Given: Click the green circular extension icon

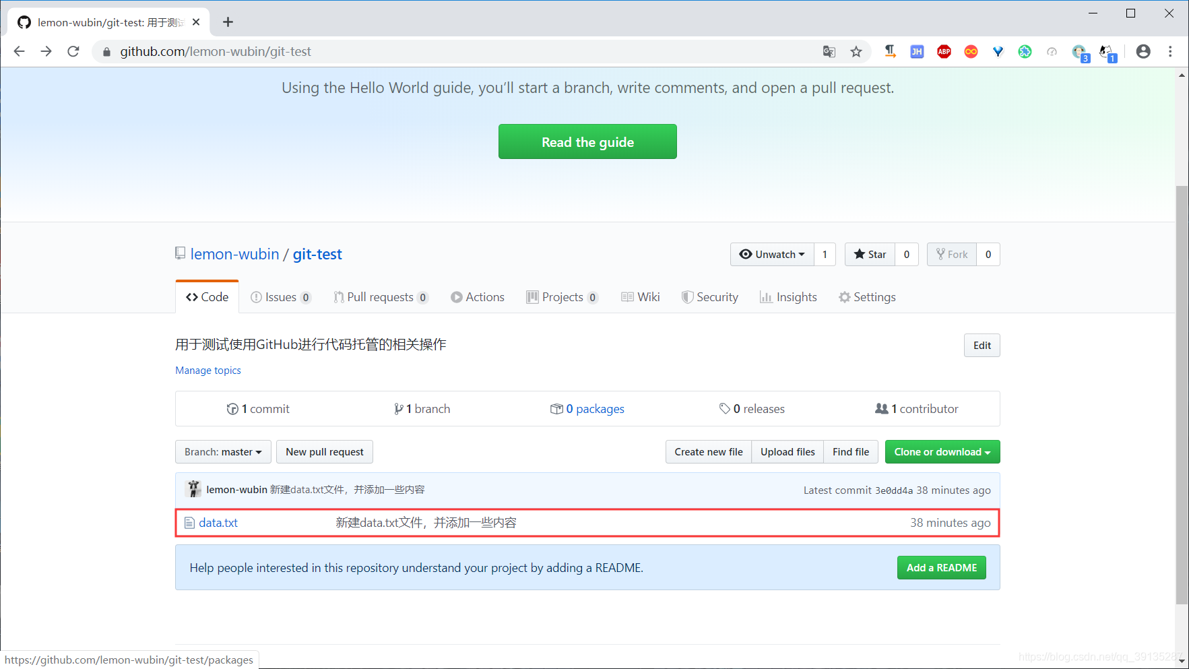Looking at the screenshot, I should click(x=1025, y=52).
